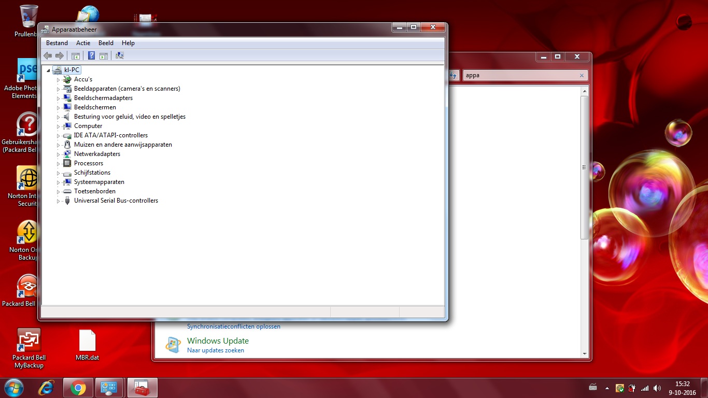
Task: Open the Beeld menu
Action: click(106, 43)
